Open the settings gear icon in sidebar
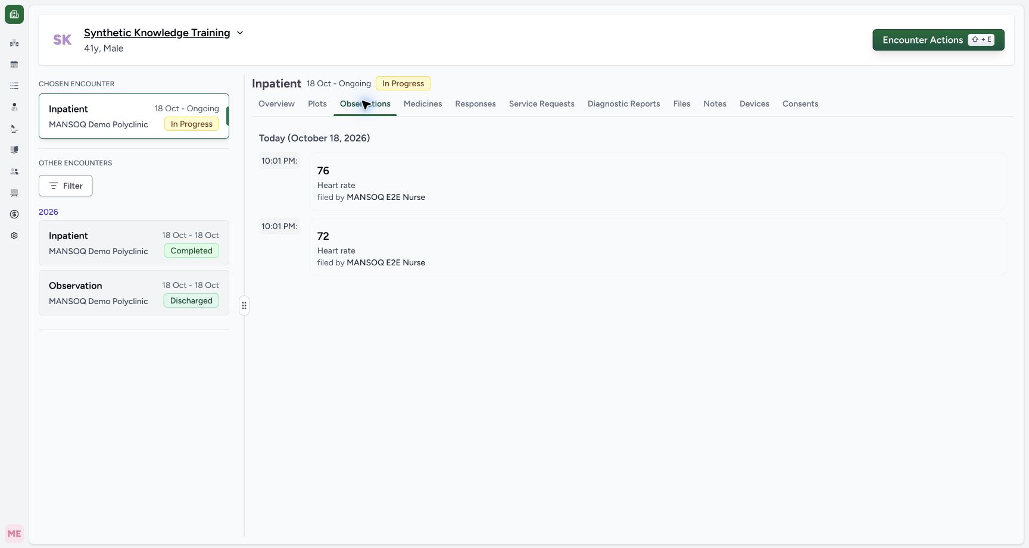 [14, 236]
